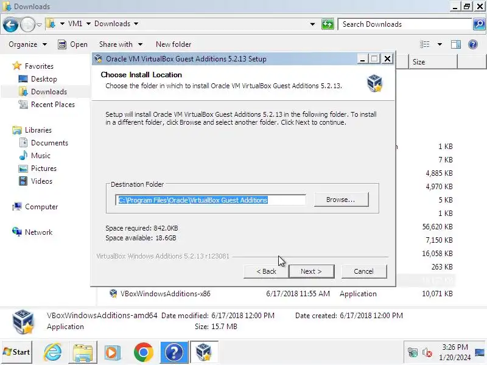
Task: Click the Search Downloads box
Action: (405, 24)
